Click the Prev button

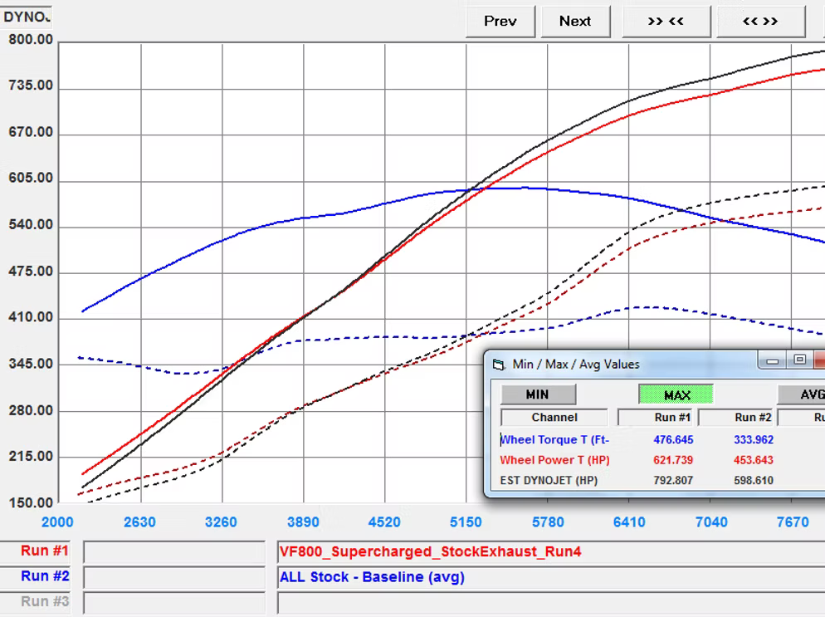coord(500,22)
